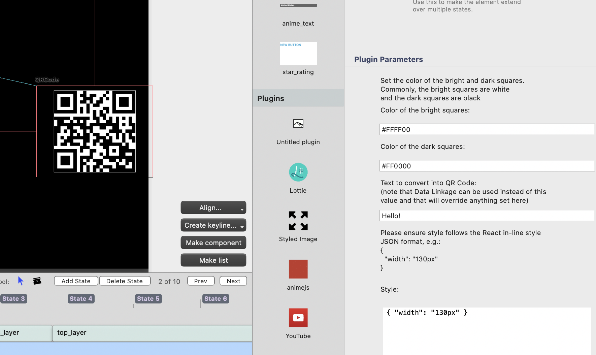Click into the Style JSON text area
596x355 pixels.
click(x=487, y=331)
